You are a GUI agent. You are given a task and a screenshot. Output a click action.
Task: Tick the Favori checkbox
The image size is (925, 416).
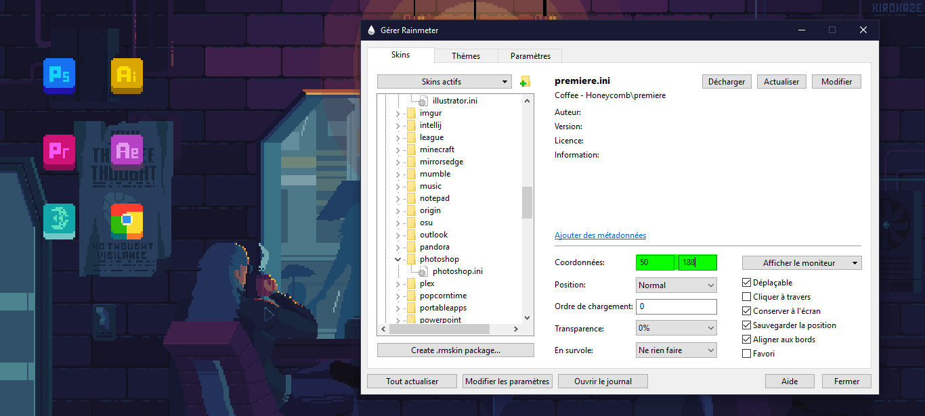tap(747, 354)
